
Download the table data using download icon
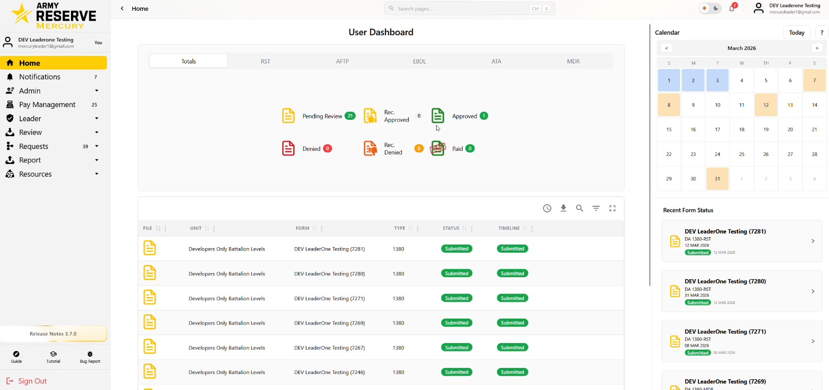pos(563,208)
